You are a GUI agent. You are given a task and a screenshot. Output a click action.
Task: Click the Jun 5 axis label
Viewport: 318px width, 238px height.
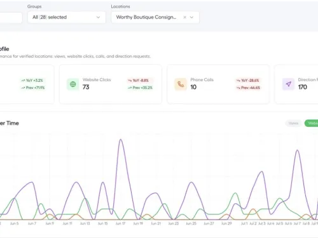click(14, 223)
